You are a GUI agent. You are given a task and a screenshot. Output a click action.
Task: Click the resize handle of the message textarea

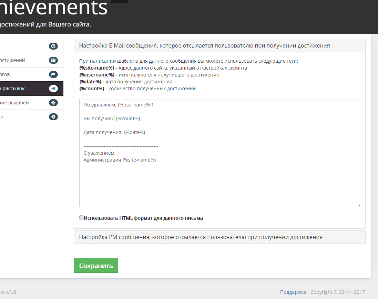click(358, 205)
